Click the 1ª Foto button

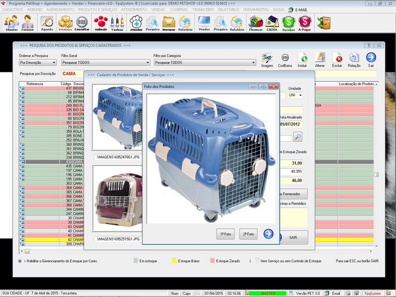pyautogui.click(x=226, y=234)
